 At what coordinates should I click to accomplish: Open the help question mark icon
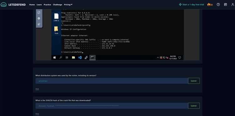[218, 5]
